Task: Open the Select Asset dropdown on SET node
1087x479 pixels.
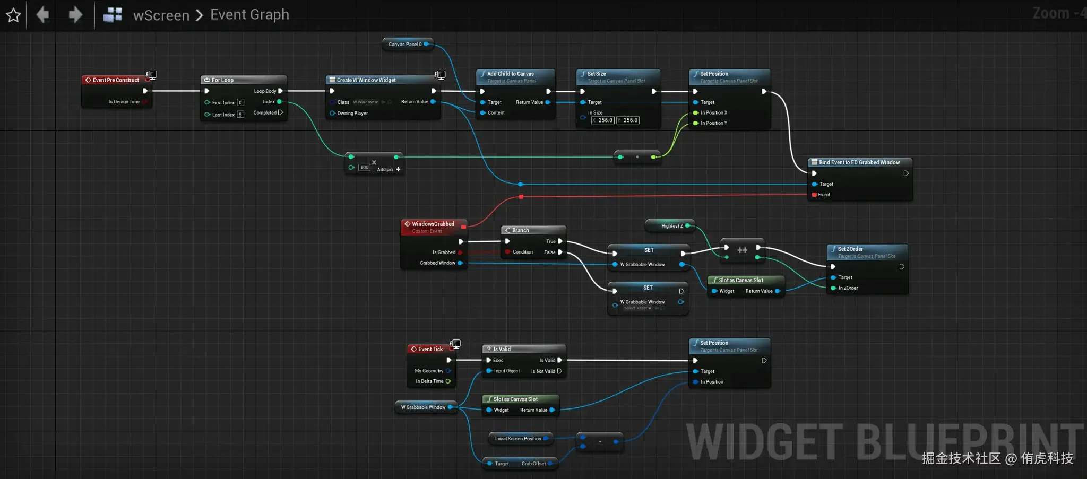Action: [638, 308]
